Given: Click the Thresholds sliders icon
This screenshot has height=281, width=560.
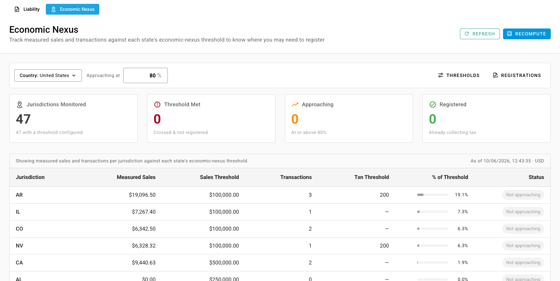Looking at the screenshot, I should point(441,75).
